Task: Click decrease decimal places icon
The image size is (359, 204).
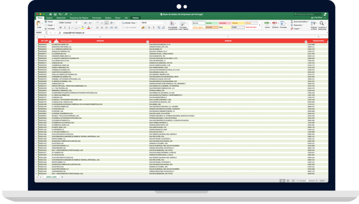Action: [163, 28]
